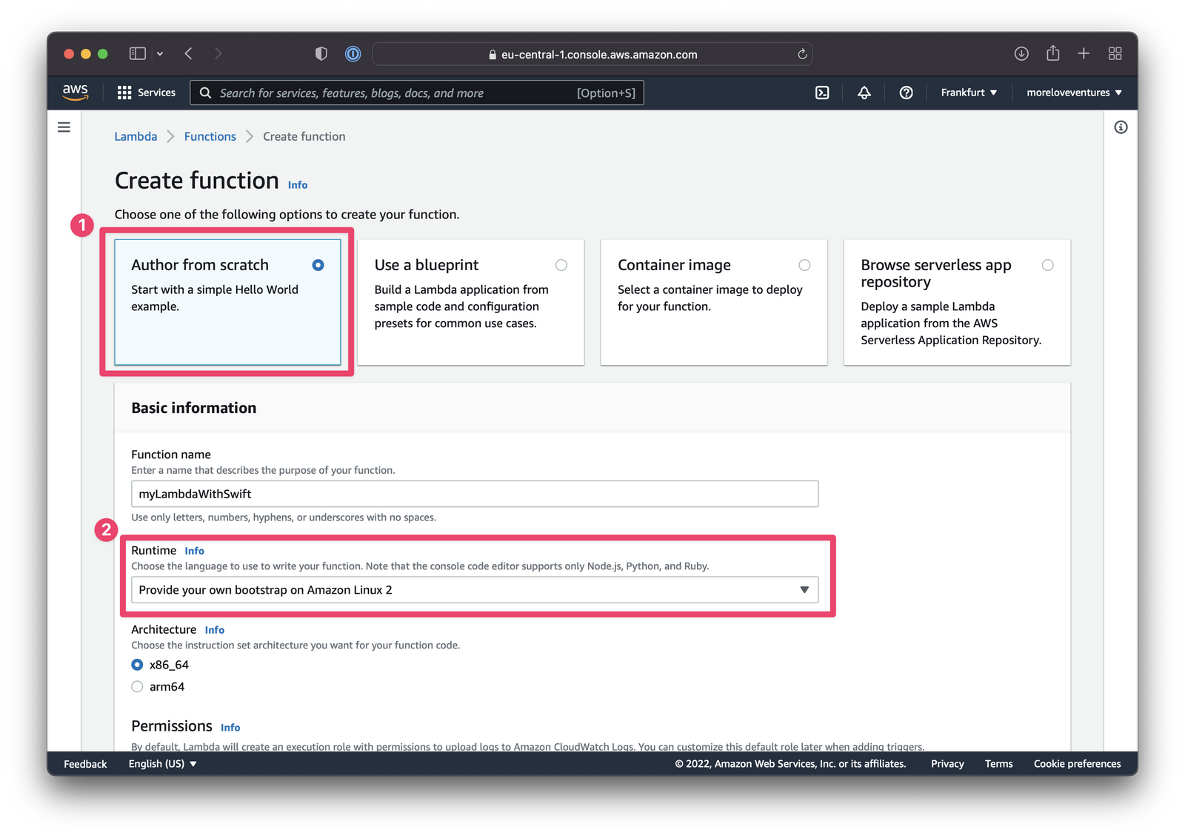The height and width of the screenshot is (838, 1185).
Task: Open the moreloveventures account menu
Action: (1072, 92)
